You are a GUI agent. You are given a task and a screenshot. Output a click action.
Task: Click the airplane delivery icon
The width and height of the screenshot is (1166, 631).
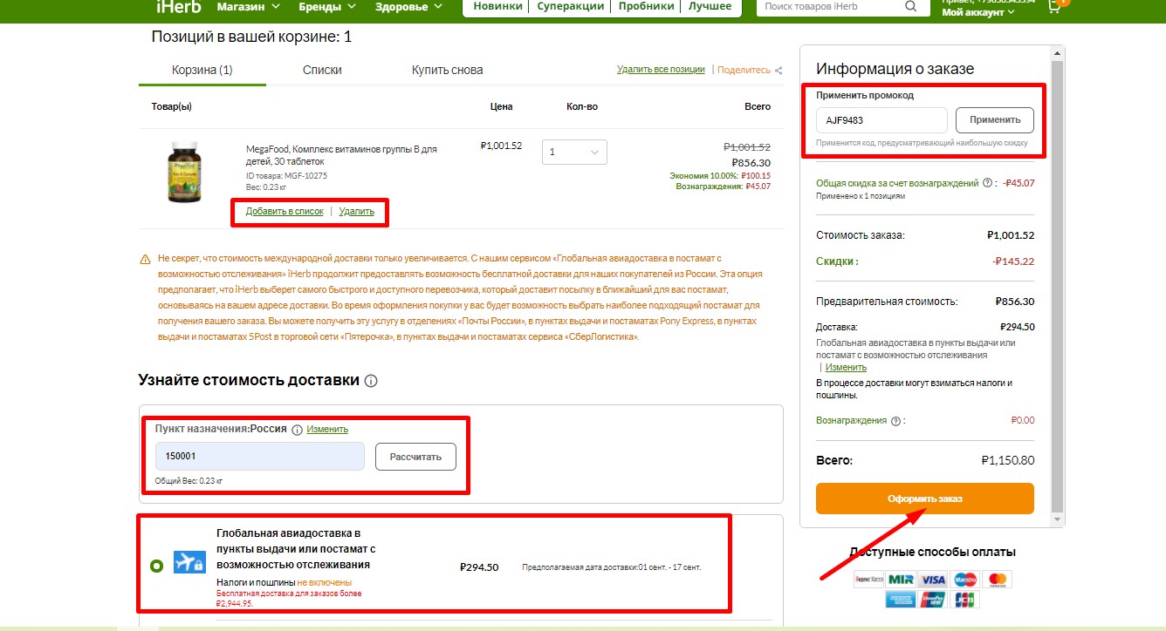[x=189, y=562]
